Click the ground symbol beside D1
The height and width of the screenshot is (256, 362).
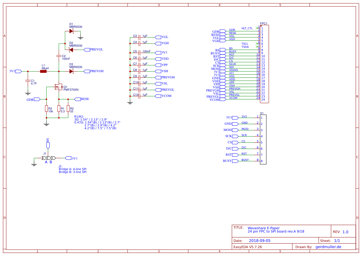tap(80, 38)
